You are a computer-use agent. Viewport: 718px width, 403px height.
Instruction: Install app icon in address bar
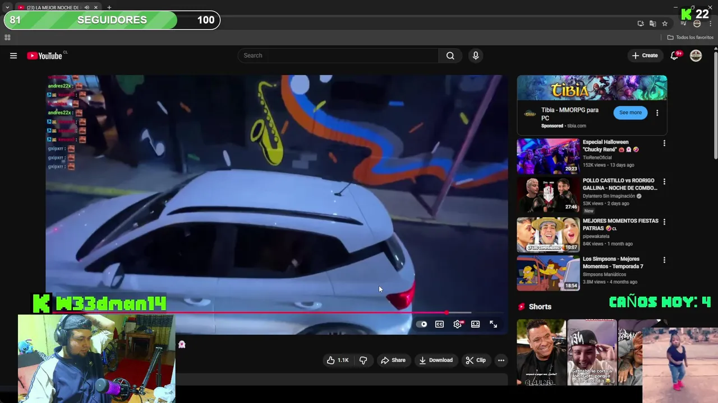641,24
